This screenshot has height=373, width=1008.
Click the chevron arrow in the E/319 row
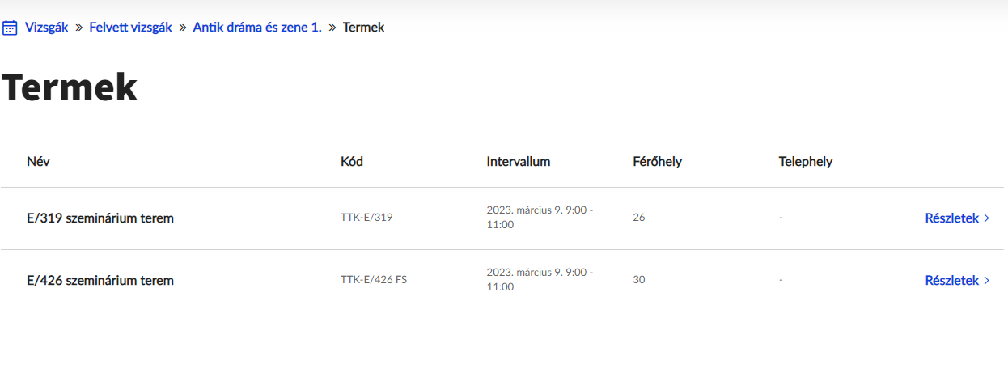coord(987,218)
